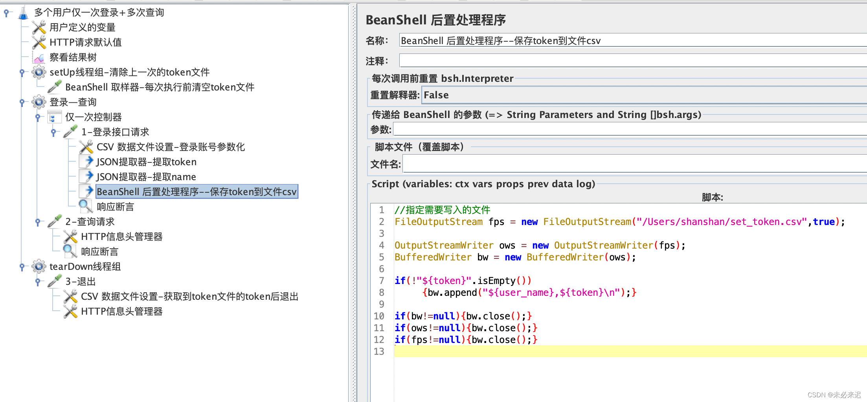Click line number 10 in script gutter
The width and height of the screenshot is (867, 402).
(379, 316)
